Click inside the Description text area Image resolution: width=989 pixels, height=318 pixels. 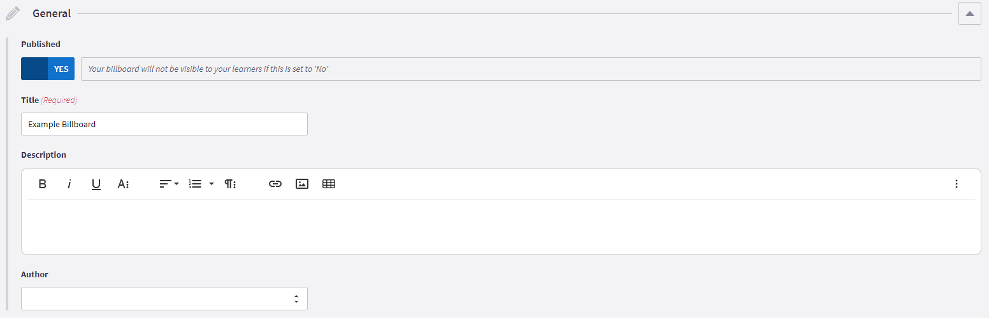pyautogui.click(x=501, y=226)
